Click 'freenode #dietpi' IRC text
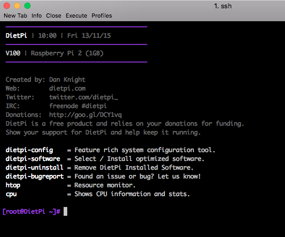 coord(78,106)
